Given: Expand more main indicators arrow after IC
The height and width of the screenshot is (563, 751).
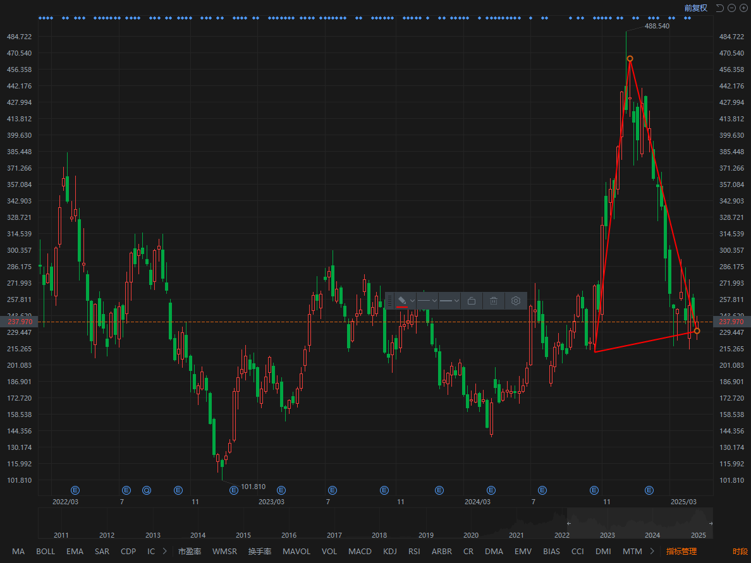Looking at the screenshot, I should 165,551.
